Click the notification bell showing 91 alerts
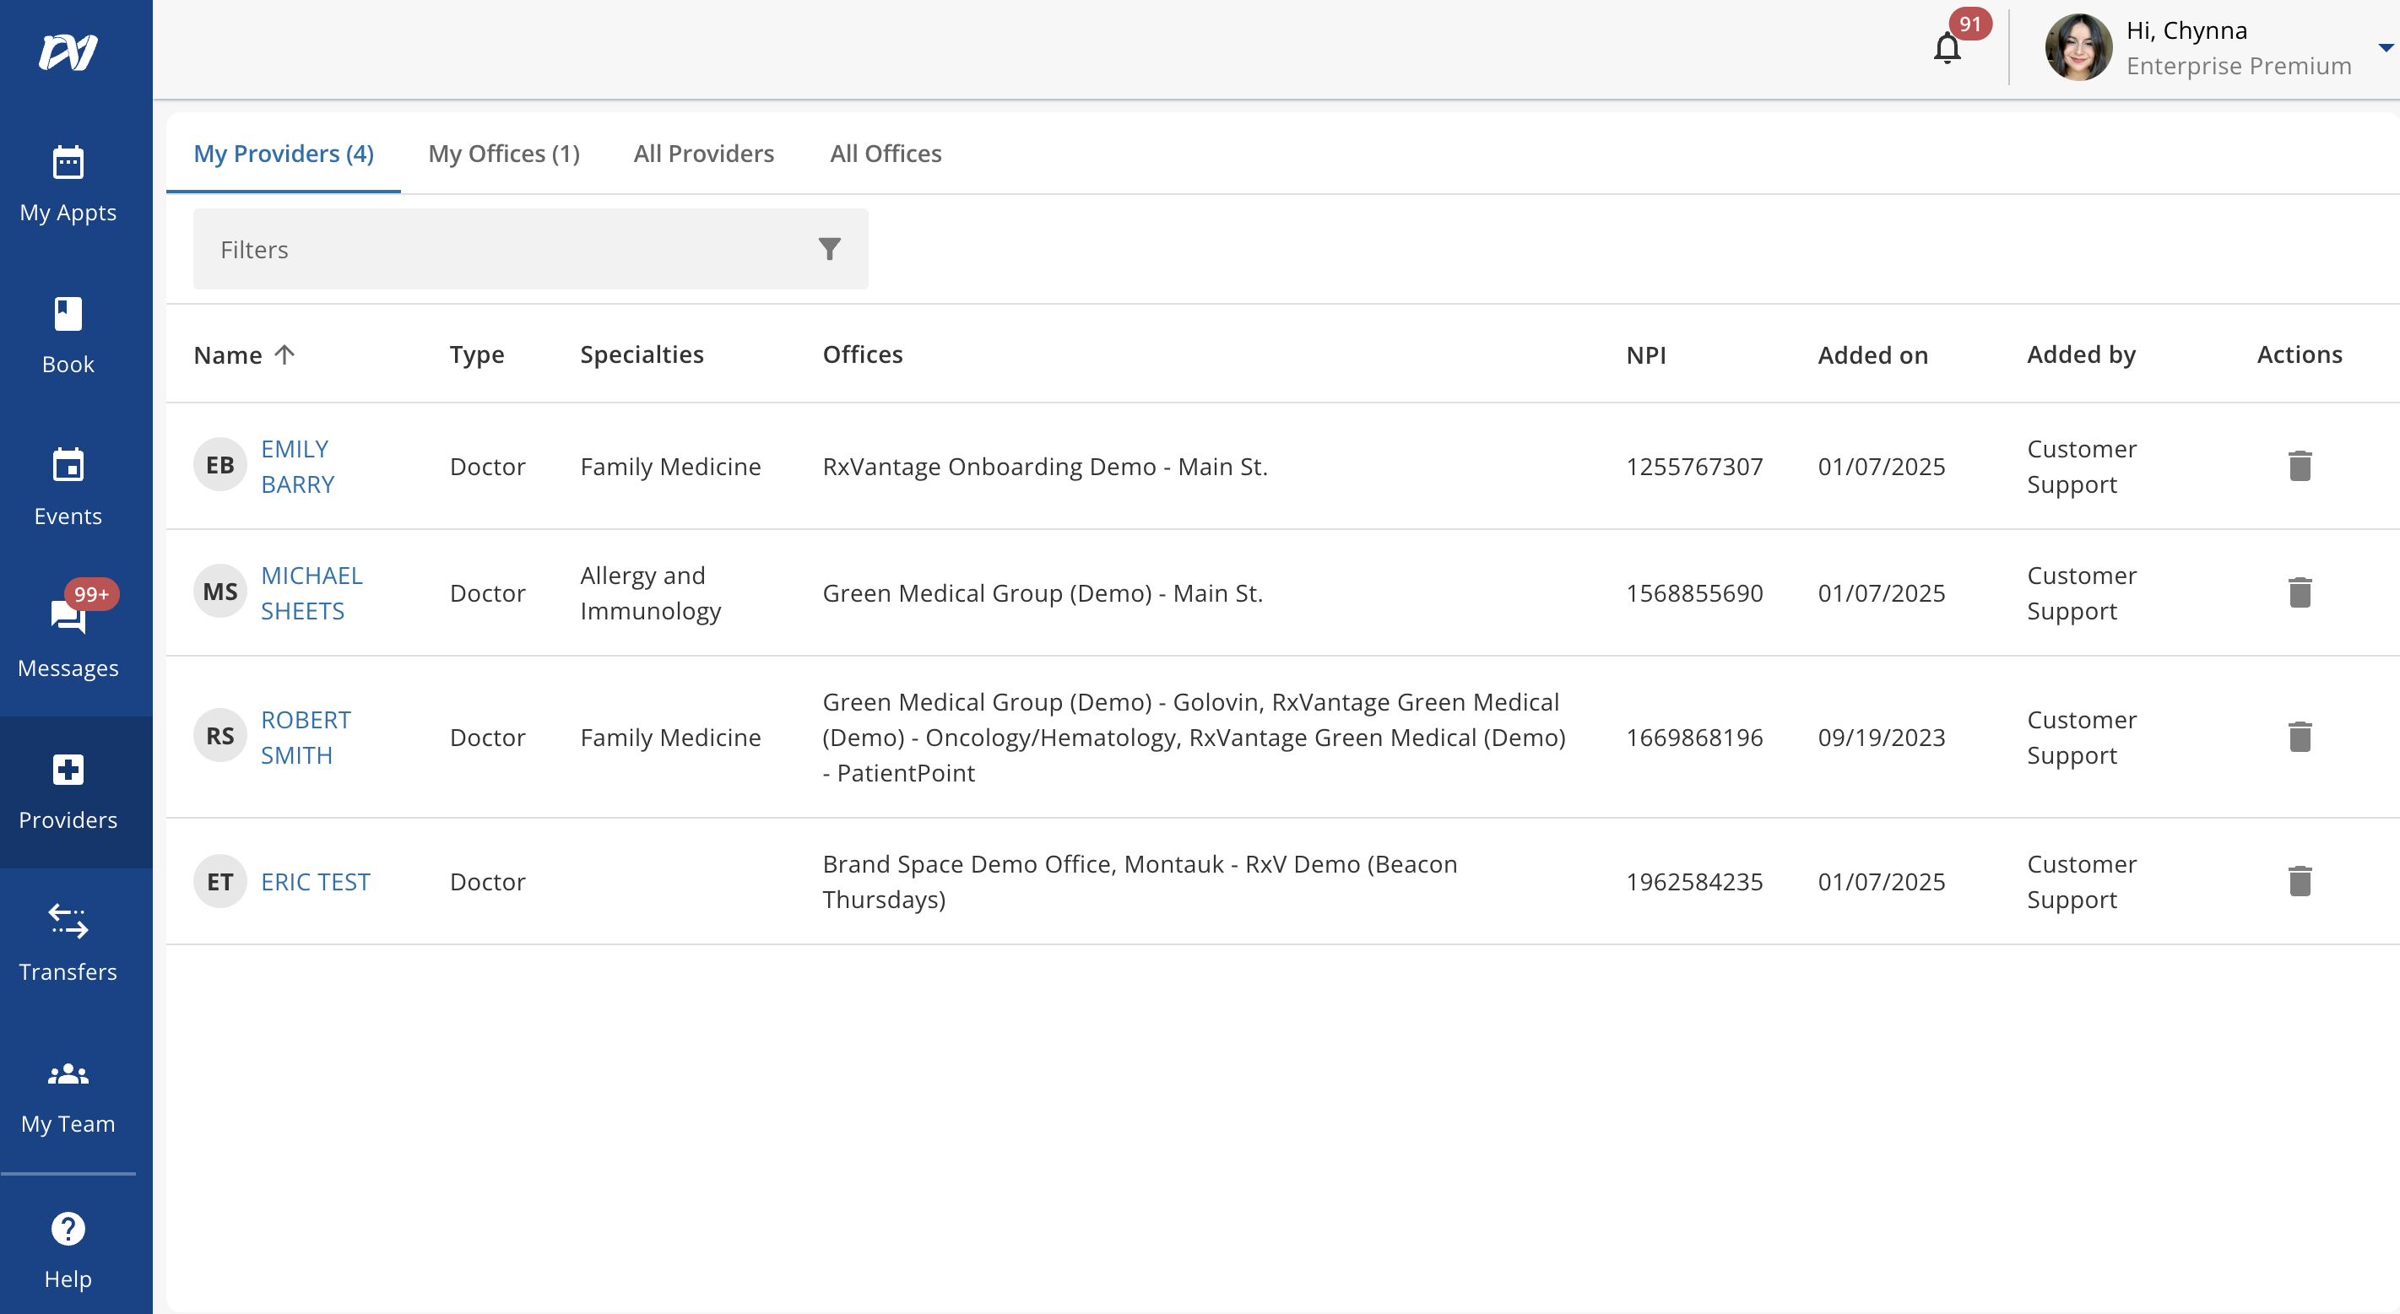Image resolution: width=2400 pixels, height=1314 pixels. [x=1948, y=48]
